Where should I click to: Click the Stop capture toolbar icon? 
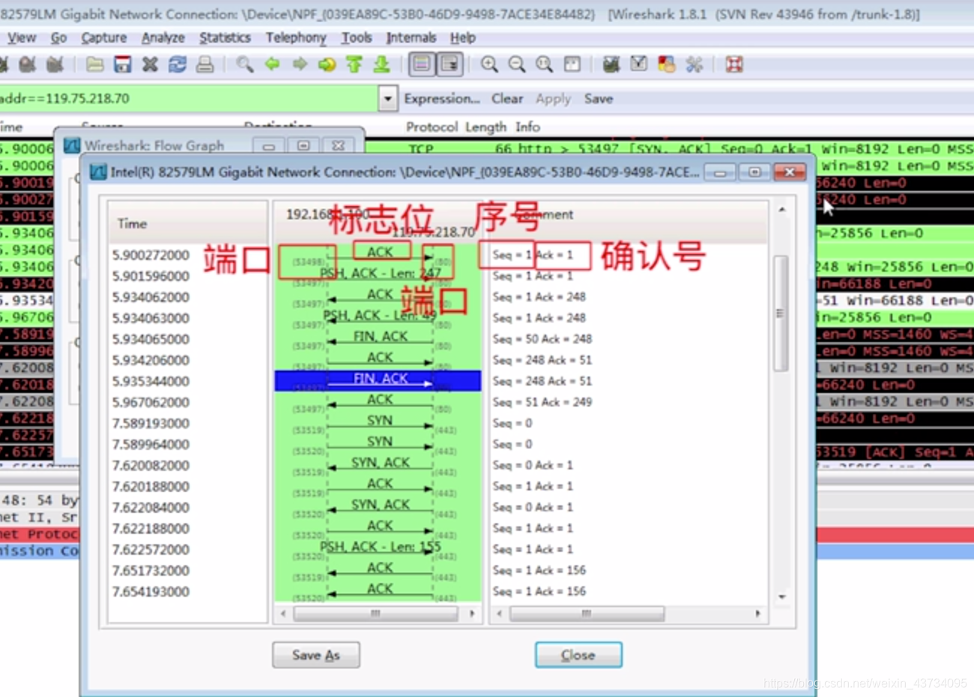coord(28,65)
